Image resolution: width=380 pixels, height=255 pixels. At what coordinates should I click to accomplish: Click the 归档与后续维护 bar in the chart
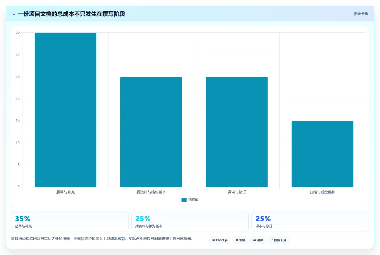[322, 154]
